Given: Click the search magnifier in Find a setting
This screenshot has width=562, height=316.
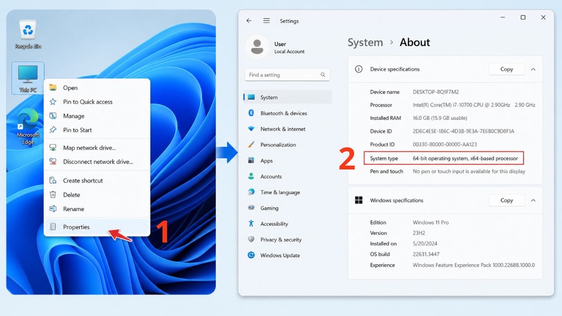Looking at the screenshot, I should pyautogui.click(x=323, y=75).
